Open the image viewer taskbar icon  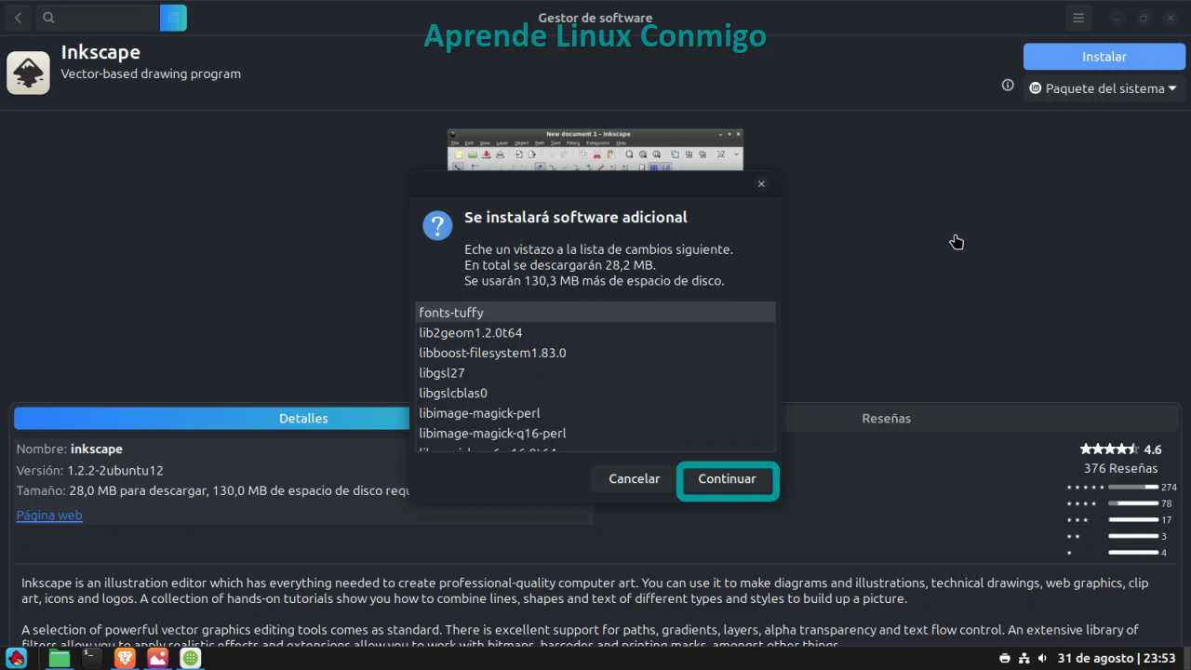(x=157, y=658)
